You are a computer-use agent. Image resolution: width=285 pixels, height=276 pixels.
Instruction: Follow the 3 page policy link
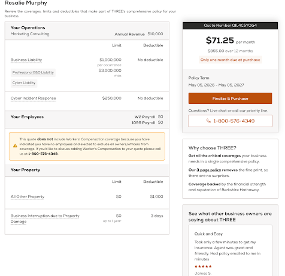(208, 170)
